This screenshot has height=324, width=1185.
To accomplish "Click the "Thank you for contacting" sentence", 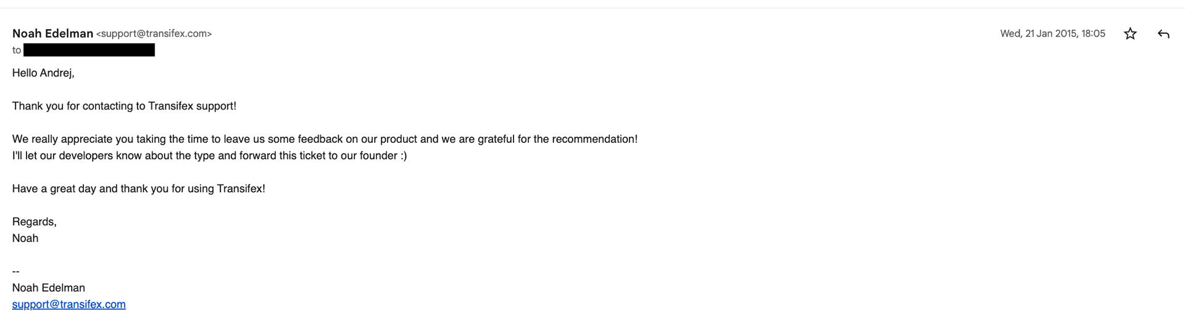I will click(124, 106).
